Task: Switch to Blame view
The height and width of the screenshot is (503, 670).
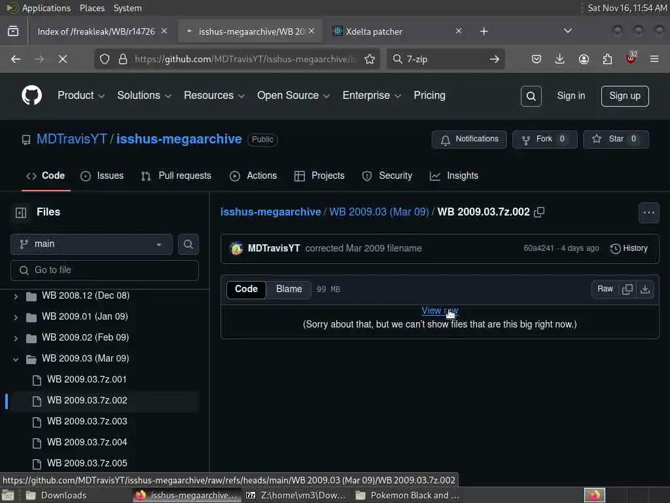Action: (x=289, y=289)
